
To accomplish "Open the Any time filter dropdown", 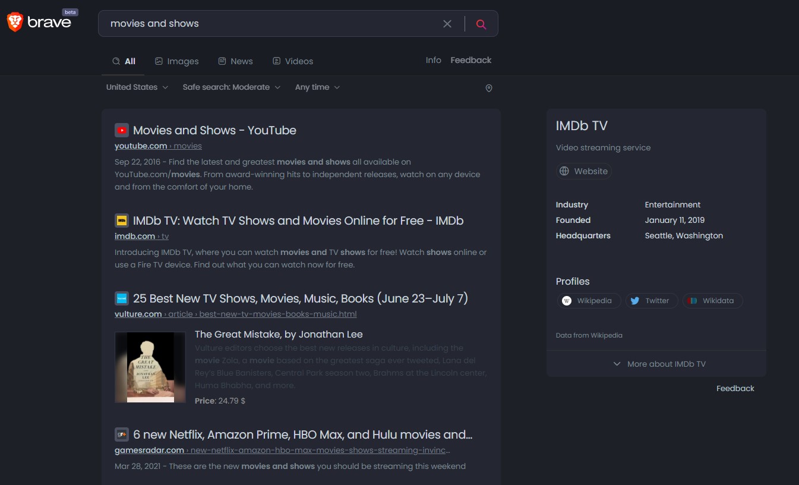I will coord(317,87).
